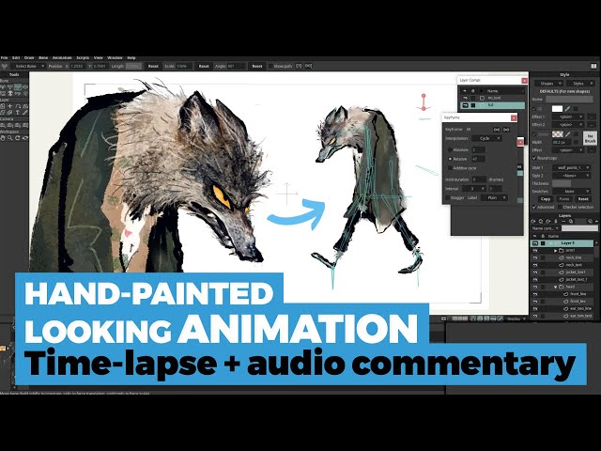The image size is (601, 451).
Task: Click the Hold duration input field
Action: pyautogui.click(x=479, y=179)
